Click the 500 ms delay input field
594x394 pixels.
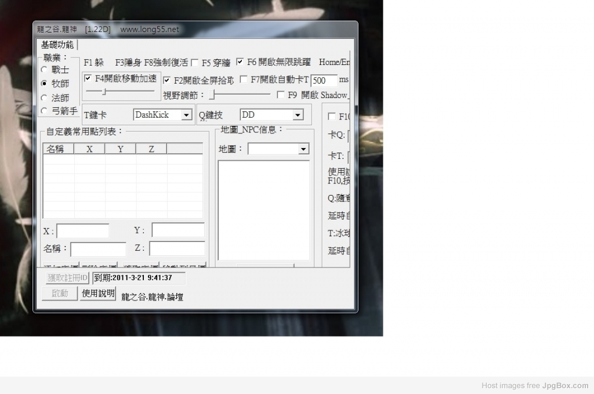(324, 81)
